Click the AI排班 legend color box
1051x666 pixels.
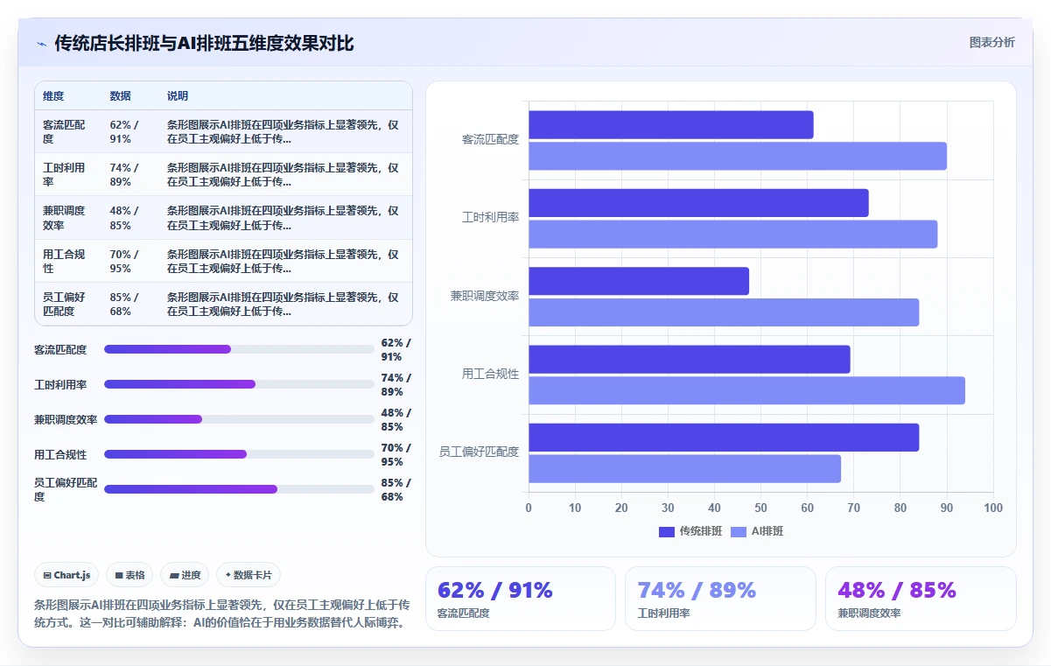point(739,532)
